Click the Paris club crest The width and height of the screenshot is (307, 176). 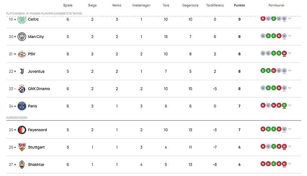pyautogui.click(x=22, y=106)
